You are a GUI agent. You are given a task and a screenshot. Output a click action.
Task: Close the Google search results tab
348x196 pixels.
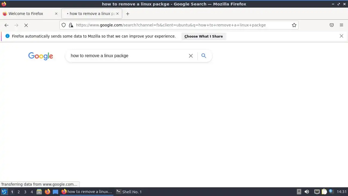pos(117,14)
